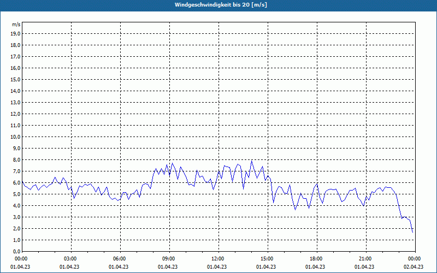
Task: Select the '18,0' y-axis label
Action: [x=15, y=45]
